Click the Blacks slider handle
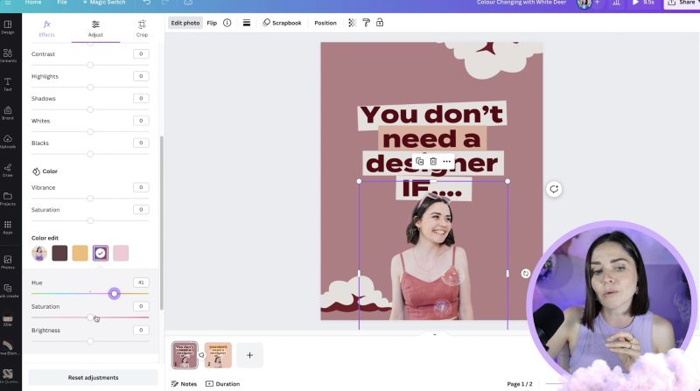700x391 pixels. (x=90, y=154)
